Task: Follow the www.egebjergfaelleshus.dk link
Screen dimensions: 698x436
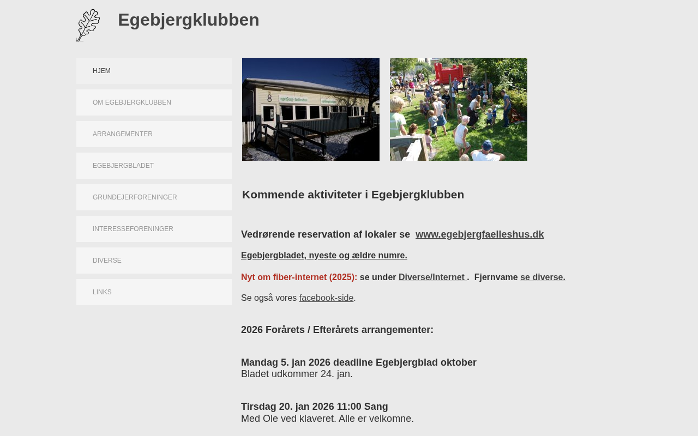Action: coord(479,234)
